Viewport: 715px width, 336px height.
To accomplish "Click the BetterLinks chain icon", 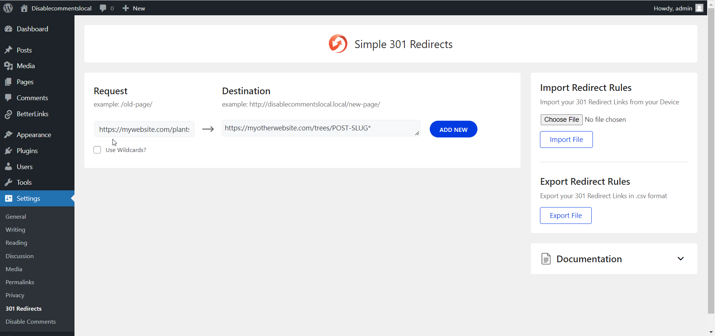I will pos(9,114).
